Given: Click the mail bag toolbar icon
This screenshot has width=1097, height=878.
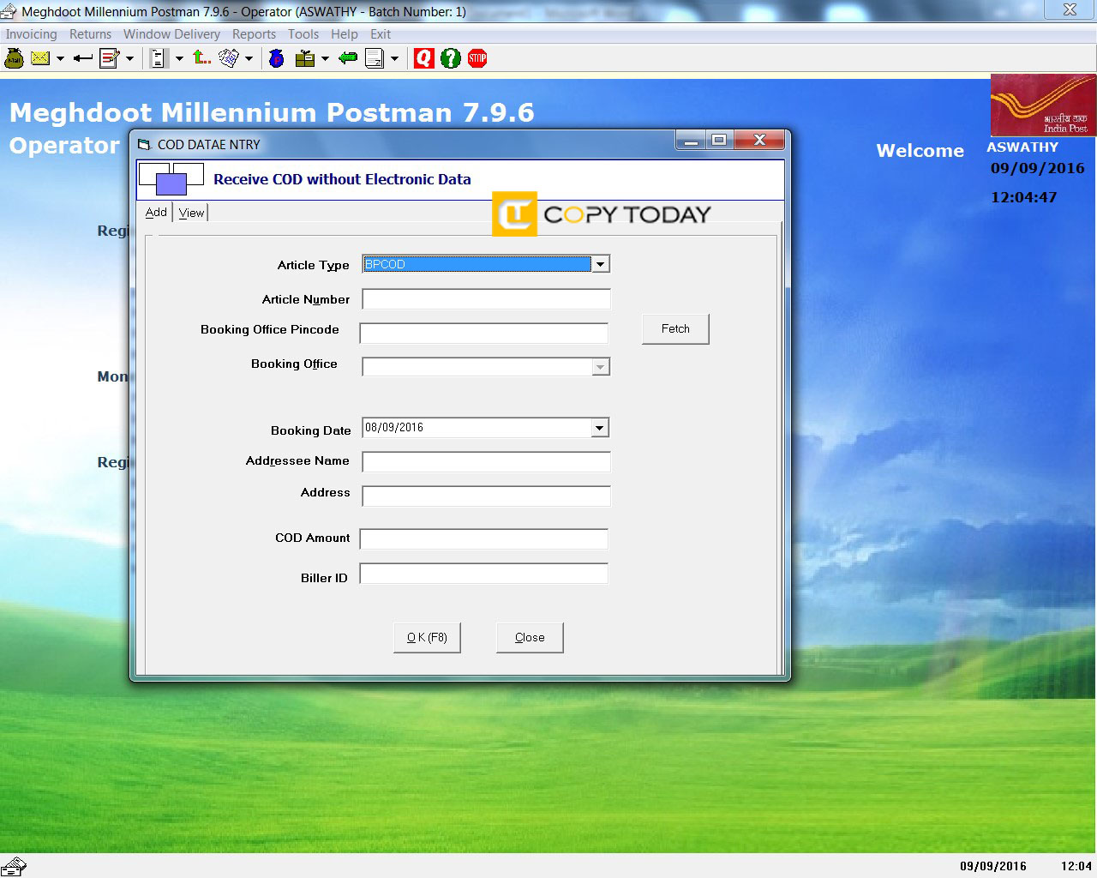Looking at the screenshot, I should pyautogui.click(x=15, y=58).
